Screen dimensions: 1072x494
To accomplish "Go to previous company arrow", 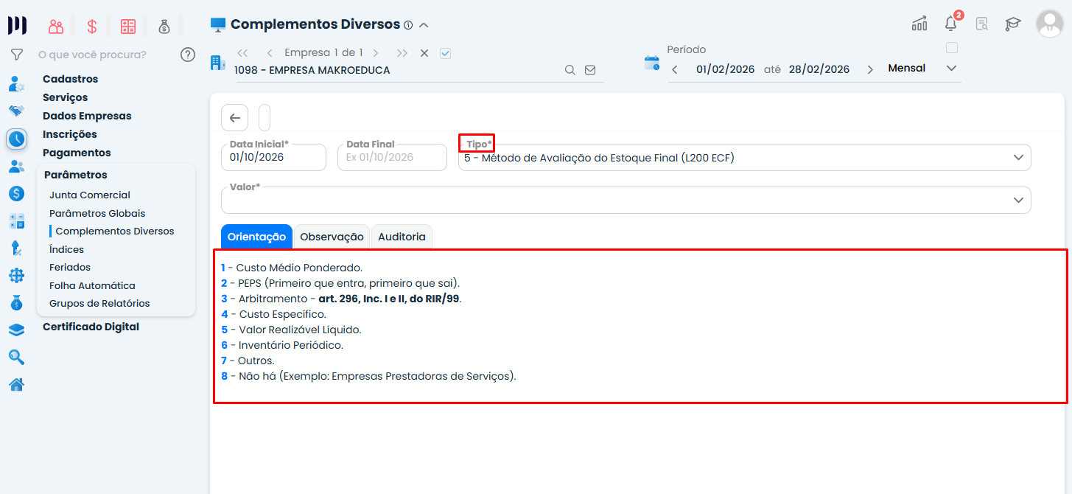I will coord(270,53).
